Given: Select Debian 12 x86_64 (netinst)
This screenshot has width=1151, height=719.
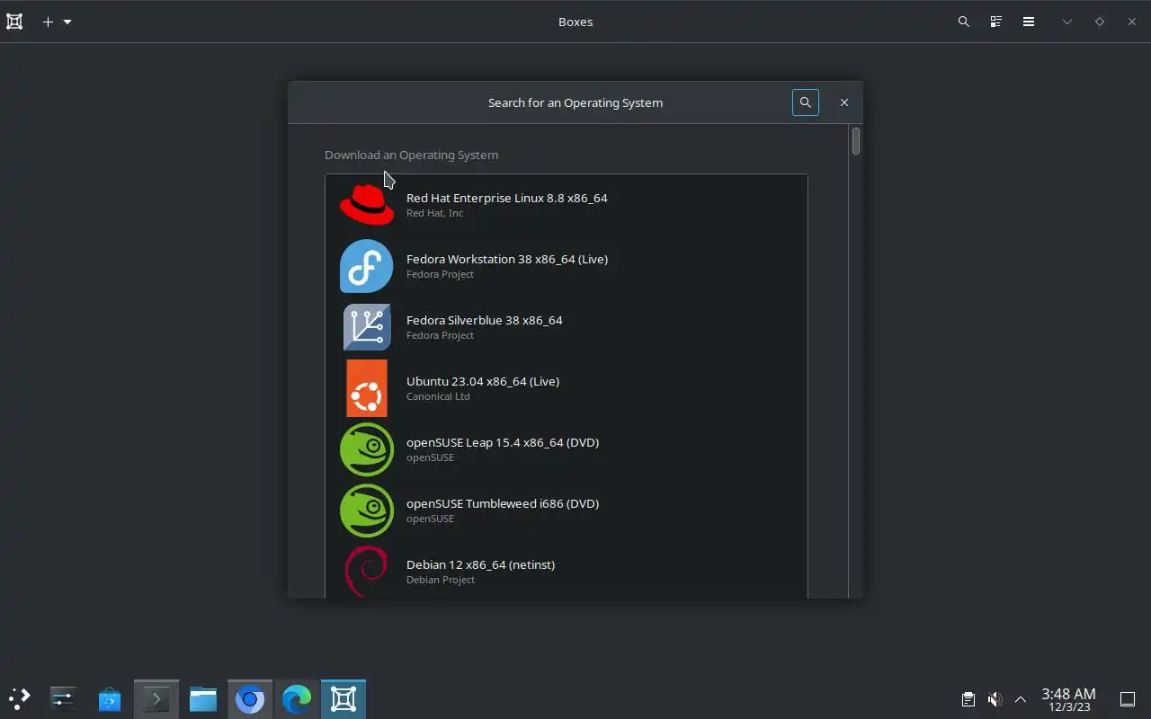Looking at the screenshot, I should 567,570.
